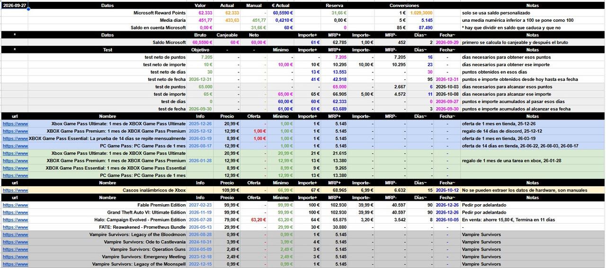Click the Canjeable header cell
Image resolution: width=606 pixels, height=268 pixels.
coord(227,35)
